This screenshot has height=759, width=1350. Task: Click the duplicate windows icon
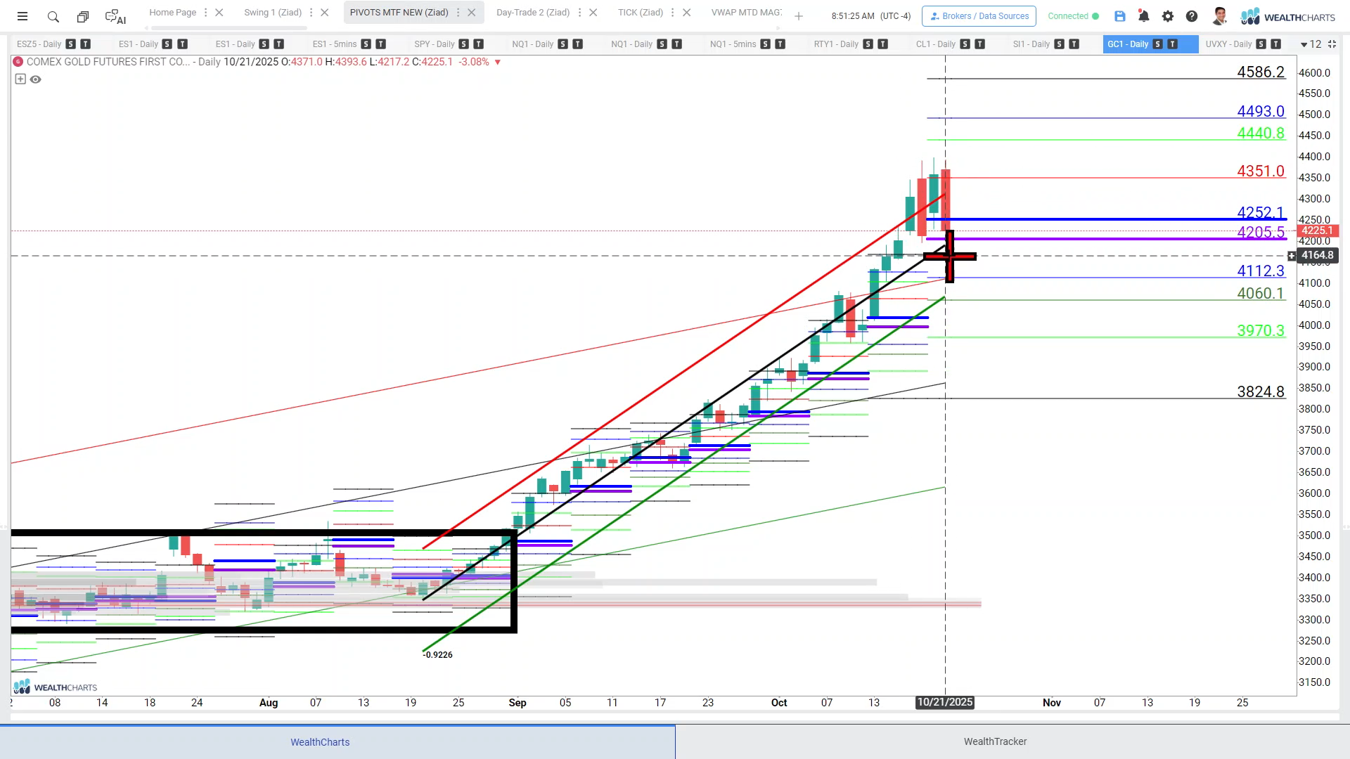(x=83, y=16)
